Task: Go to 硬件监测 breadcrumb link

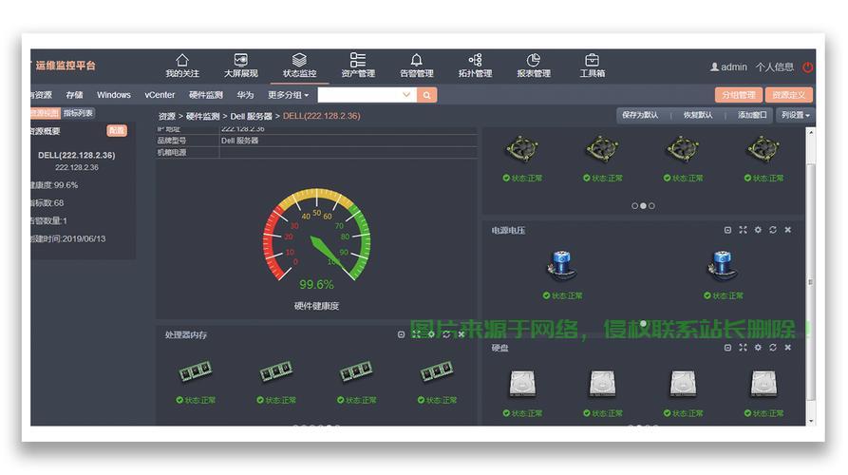Action: (202, 116)
